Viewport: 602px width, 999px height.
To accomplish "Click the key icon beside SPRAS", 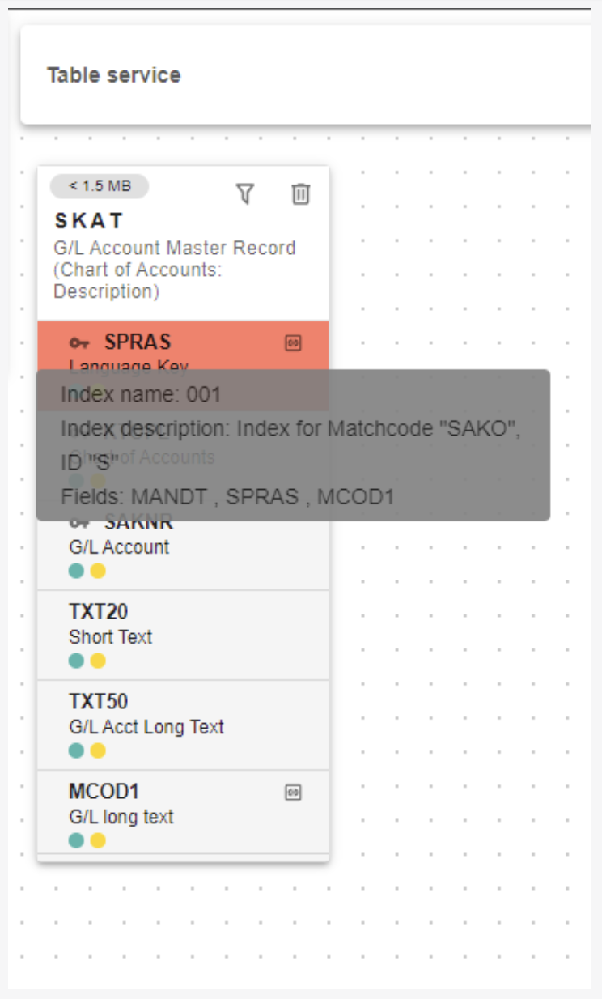I will point(80,342).
